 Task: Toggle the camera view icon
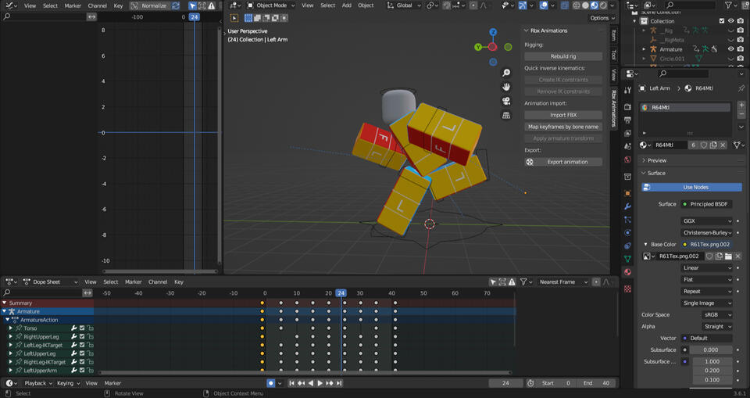pyautogui.click(x=506, y=101)
